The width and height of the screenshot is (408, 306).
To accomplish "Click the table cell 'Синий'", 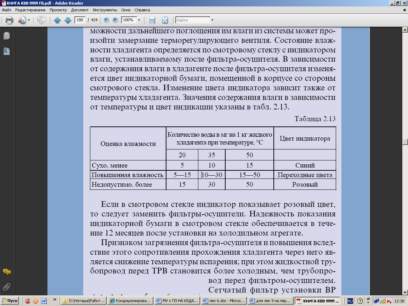I will pyautogui.click(x=305, y=165).
